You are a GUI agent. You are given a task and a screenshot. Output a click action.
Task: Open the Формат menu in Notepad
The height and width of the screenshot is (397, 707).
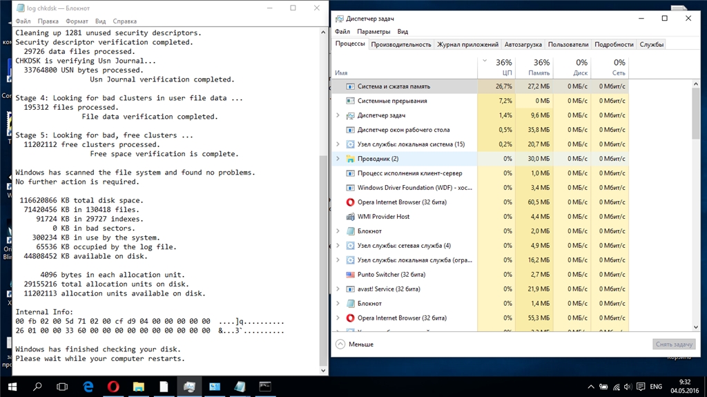coord(77,21)
